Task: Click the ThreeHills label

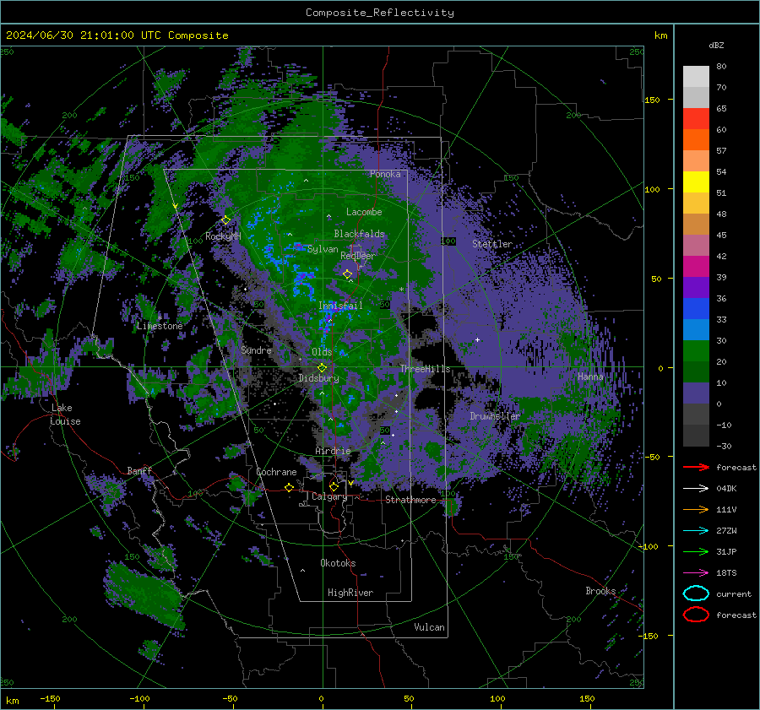Action: (x=425, y=369)
